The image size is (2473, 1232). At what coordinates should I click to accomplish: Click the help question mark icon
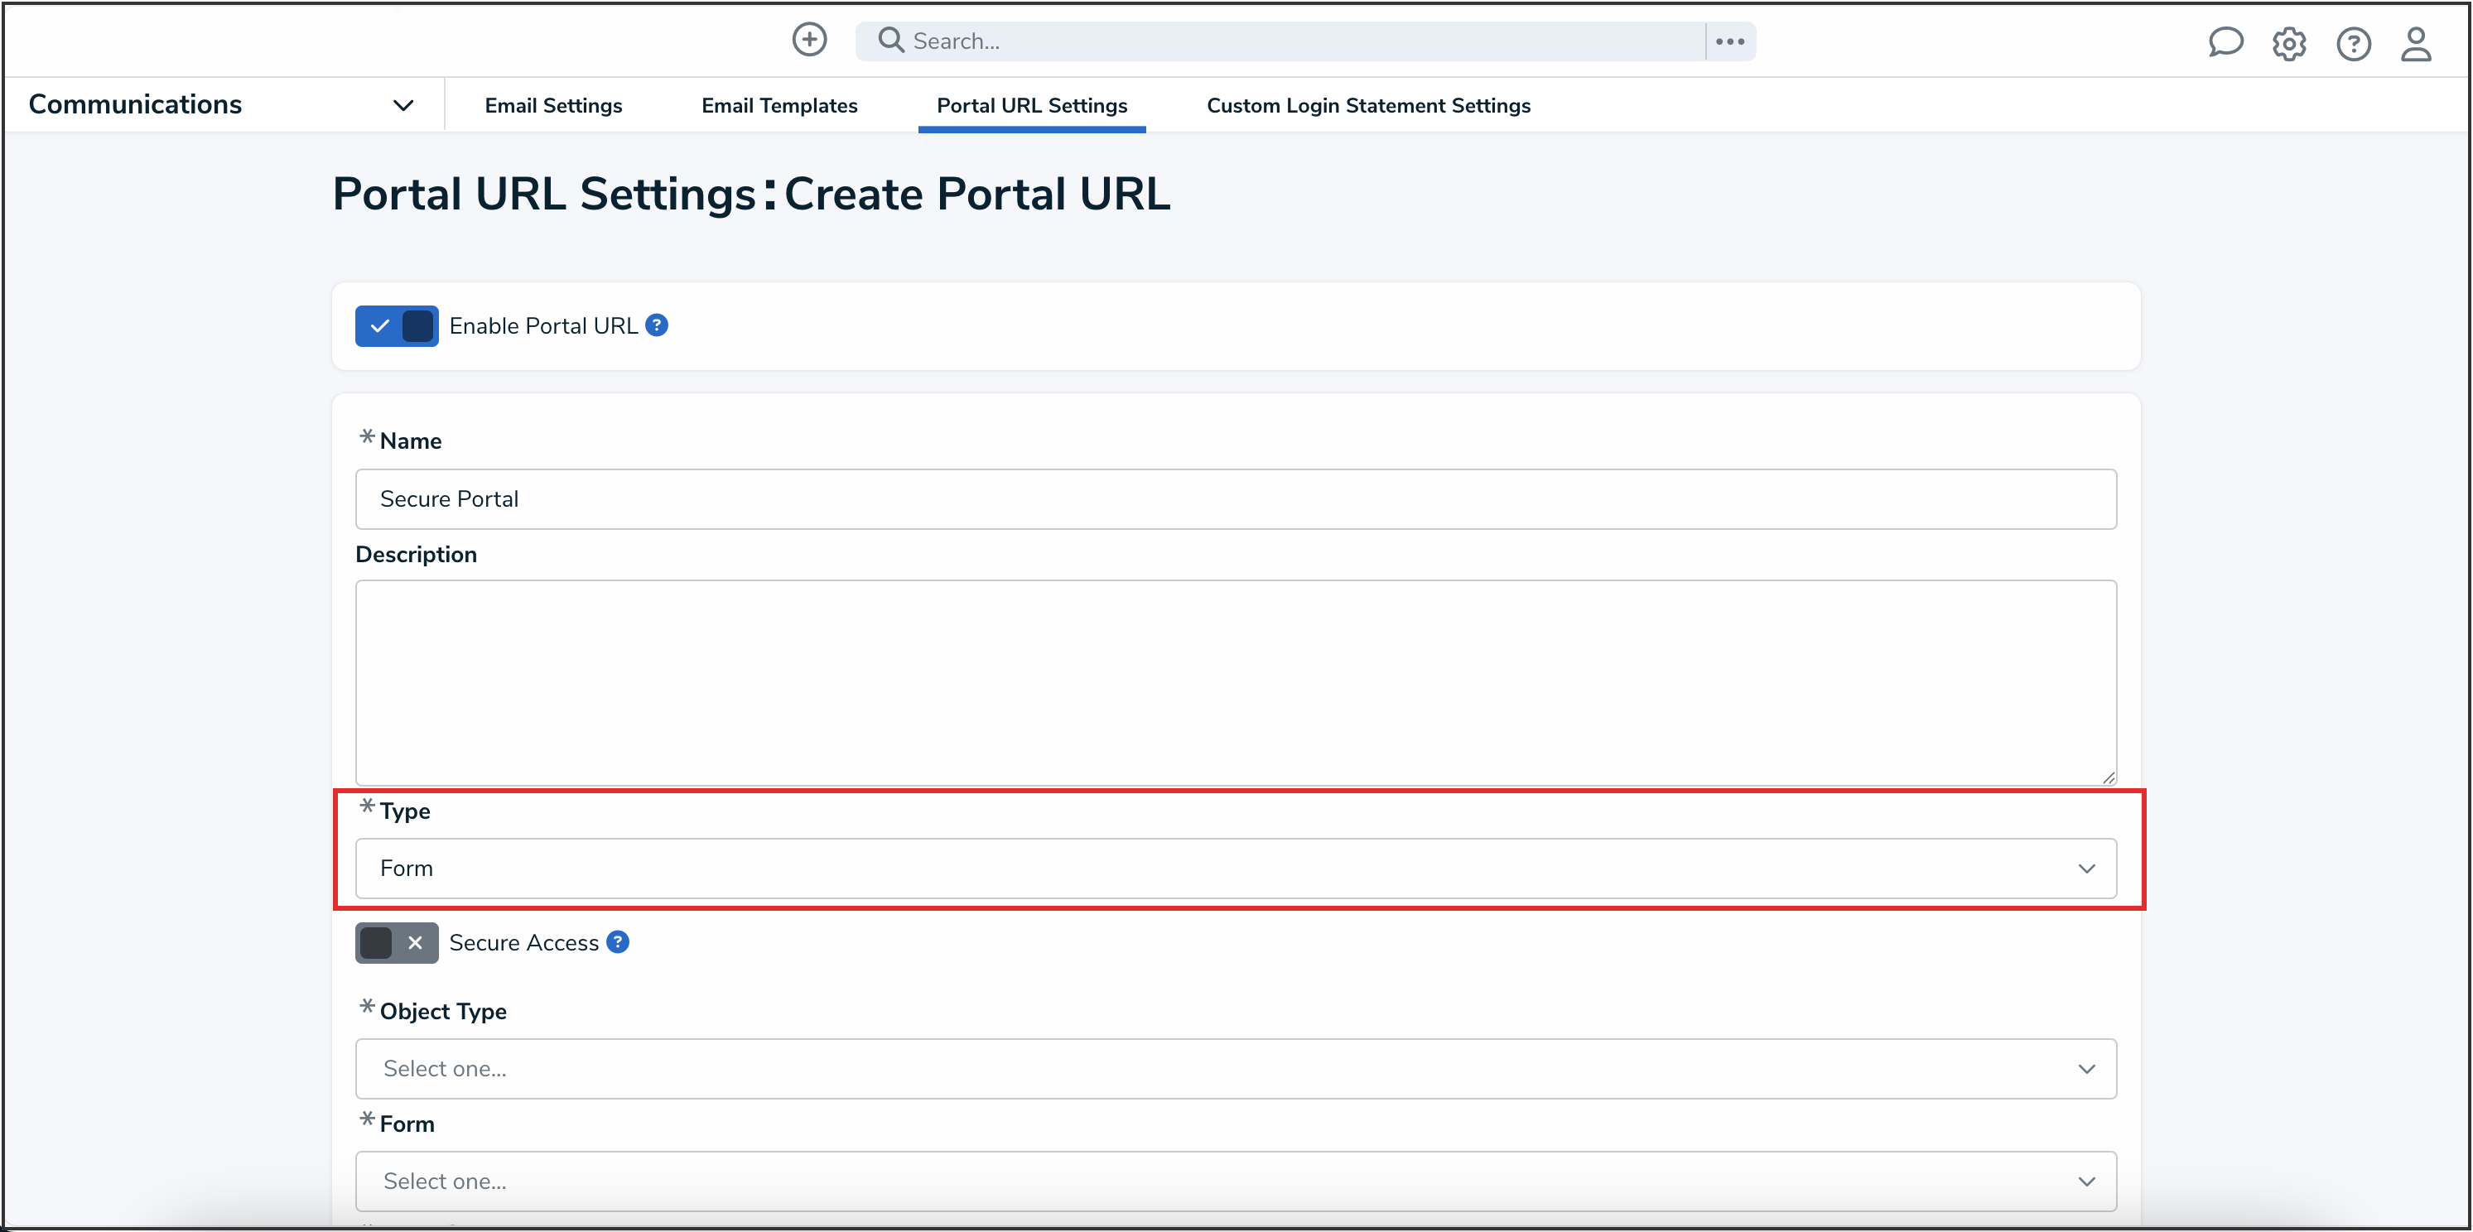coord(2353,44)
